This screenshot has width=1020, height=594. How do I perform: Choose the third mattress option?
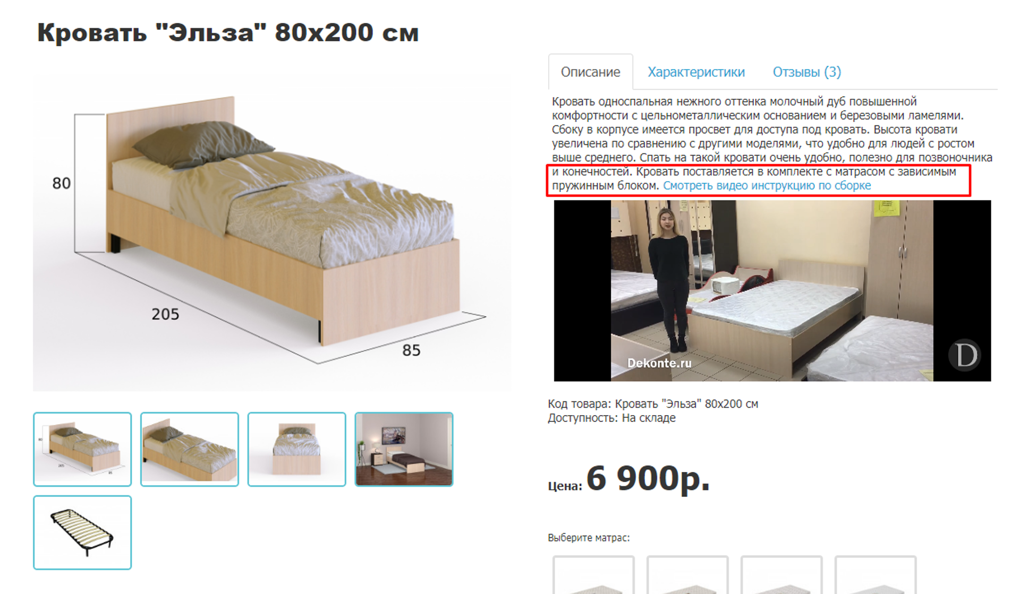[781, 575]
